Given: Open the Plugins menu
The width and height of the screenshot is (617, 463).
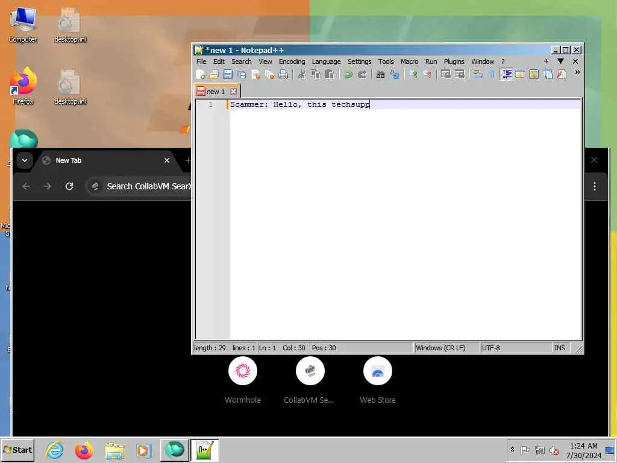Looking at the screenshot, I should (454, 61).
